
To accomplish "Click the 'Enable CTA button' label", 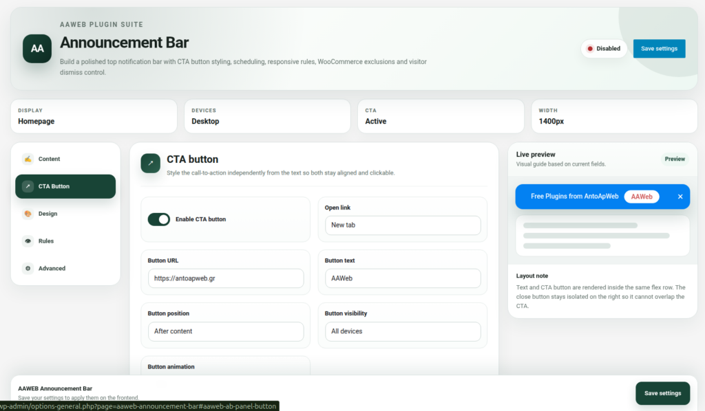I will coord(200,219).
